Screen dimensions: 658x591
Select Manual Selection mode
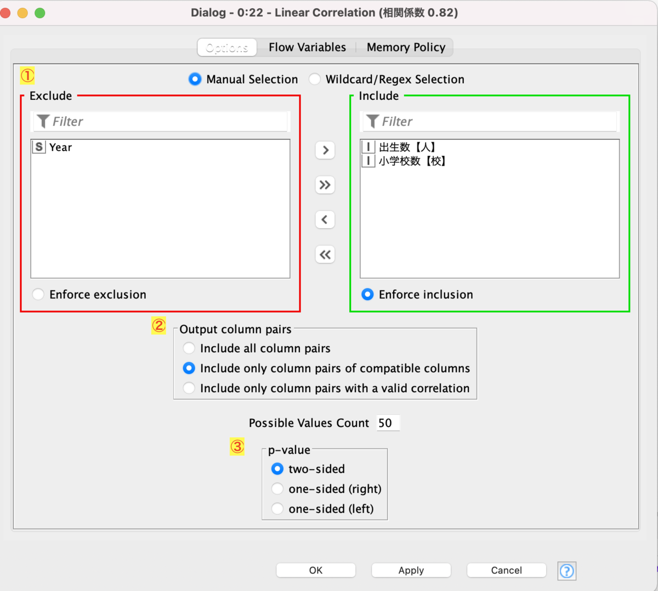[243, 79]
